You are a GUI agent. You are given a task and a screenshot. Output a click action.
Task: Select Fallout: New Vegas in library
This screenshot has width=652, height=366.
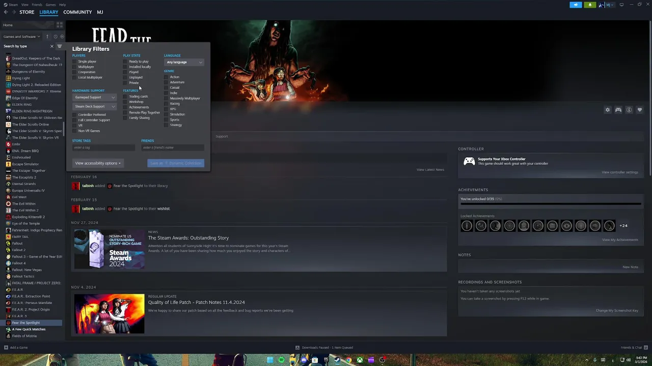pos(26,270)
